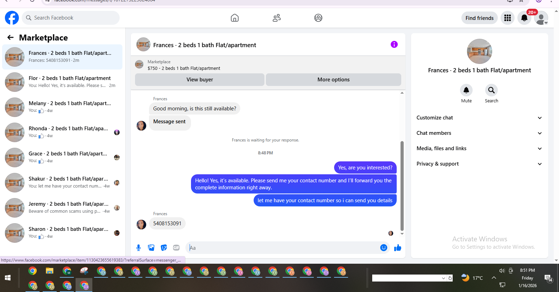Open the Windows notification center icon
Image resolution: width=559 pixels, height=292 pixels.
click(548, 278)
